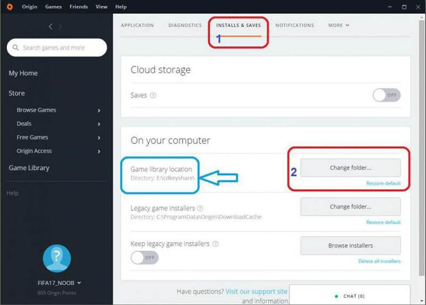This screenshot has width=426, height=305.
Task: Change folder for Legacy game installers
Action: point(350,207)
